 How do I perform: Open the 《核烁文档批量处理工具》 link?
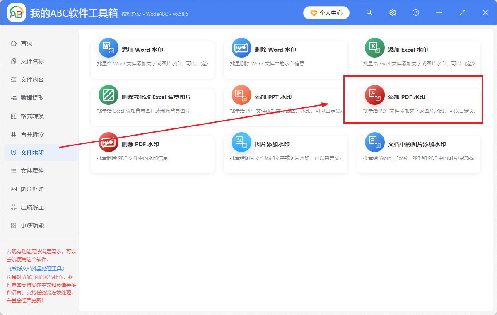tap(37, 268)
